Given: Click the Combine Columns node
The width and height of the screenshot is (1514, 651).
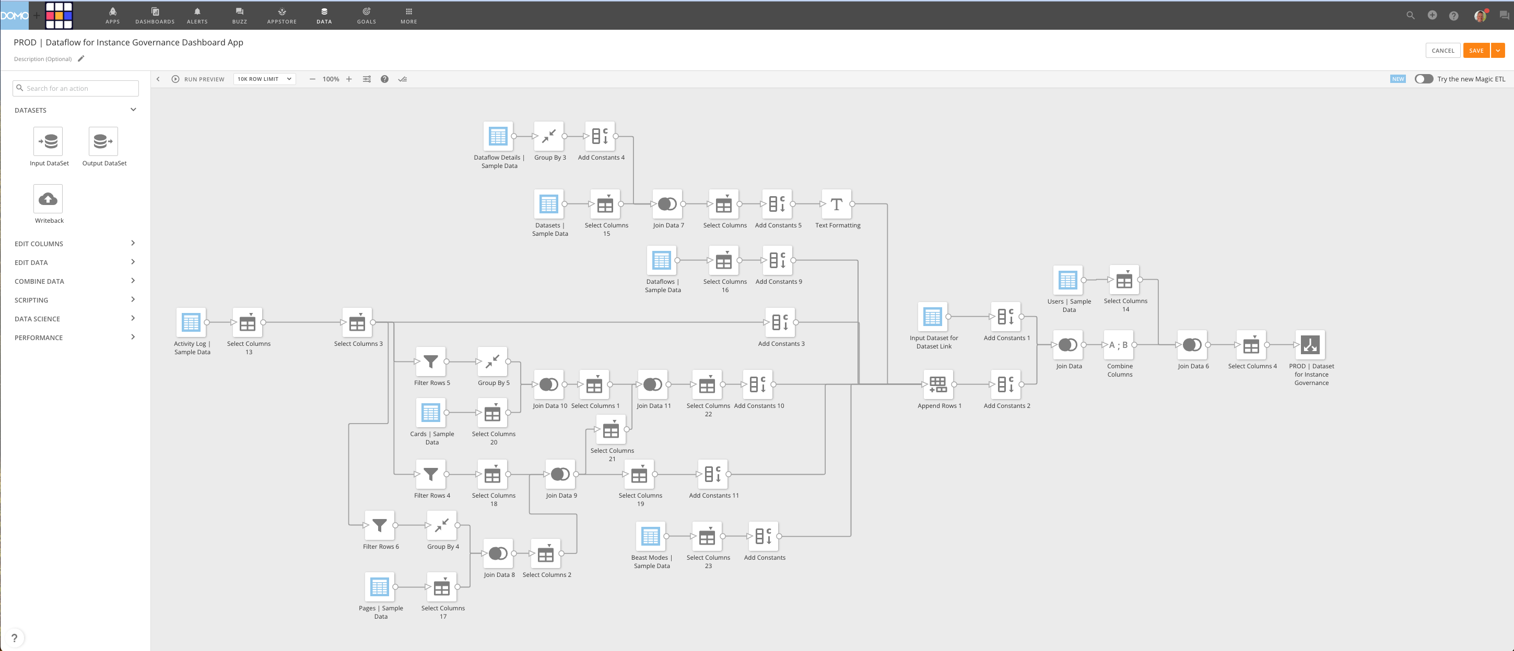Looking at the screenshot, I should [1119, 345].
